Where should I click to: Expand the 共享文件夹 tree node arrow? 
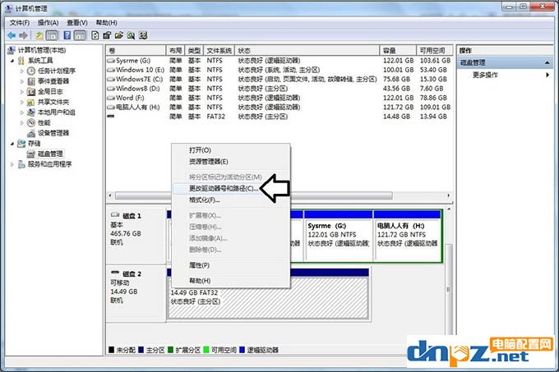21,102
